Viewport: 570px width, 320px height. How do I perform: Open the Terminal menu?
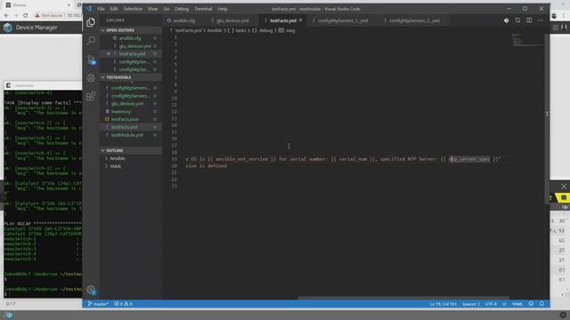[x=203, y=9]
